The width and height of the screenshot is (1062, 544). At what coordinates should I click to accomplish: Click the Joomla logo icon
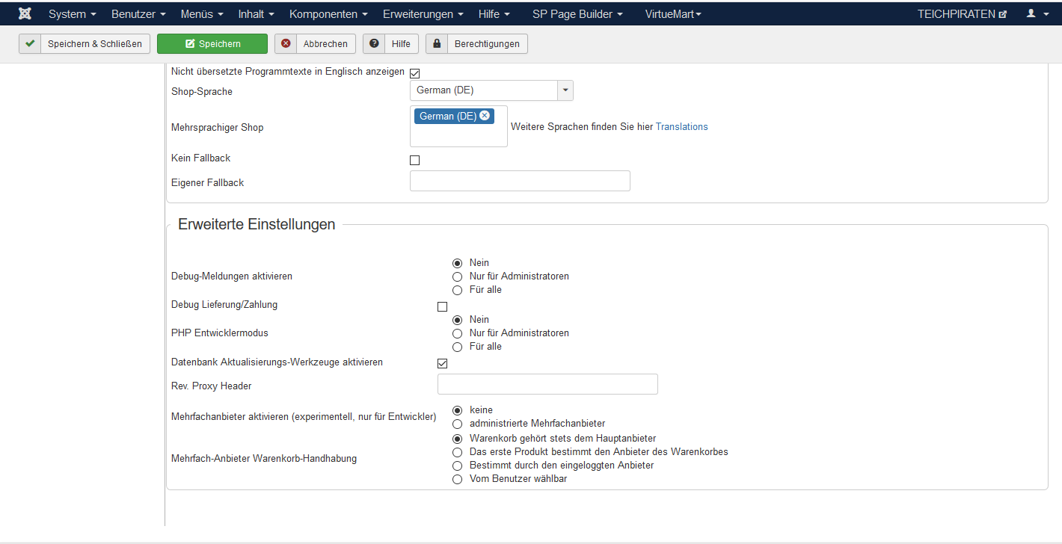pyautogui.click(x=25, y=13)
